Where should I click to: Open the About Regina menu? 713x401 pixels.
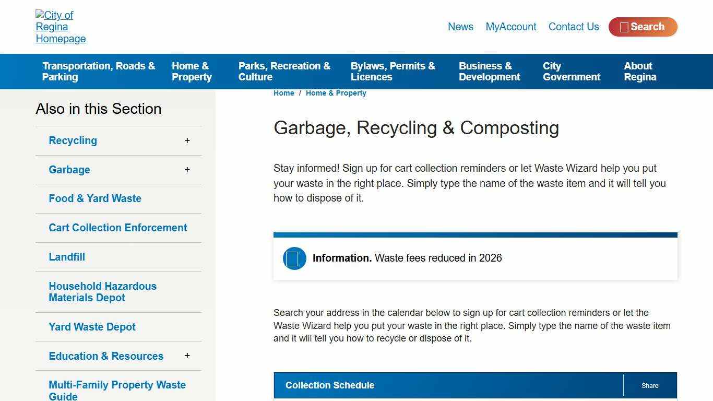coord(640,72)
